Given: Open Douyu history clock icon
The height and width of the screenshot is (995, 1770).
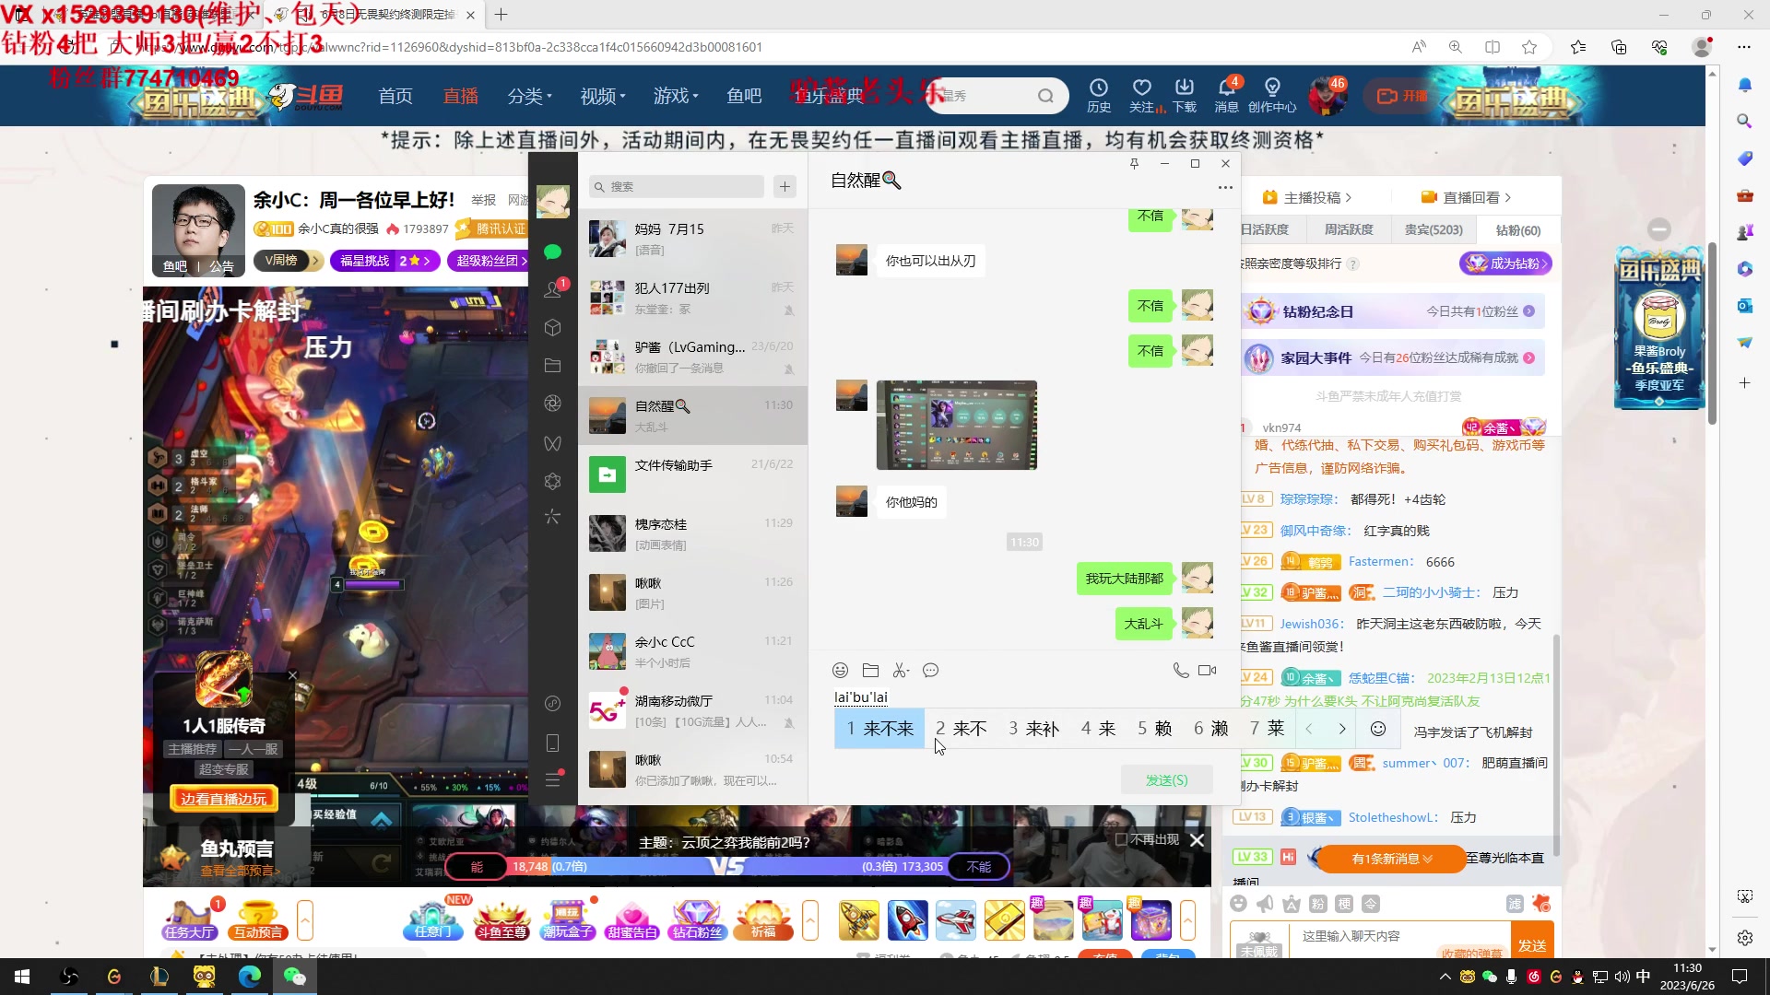Looking at the screenshot, I should pos(1099,95).
